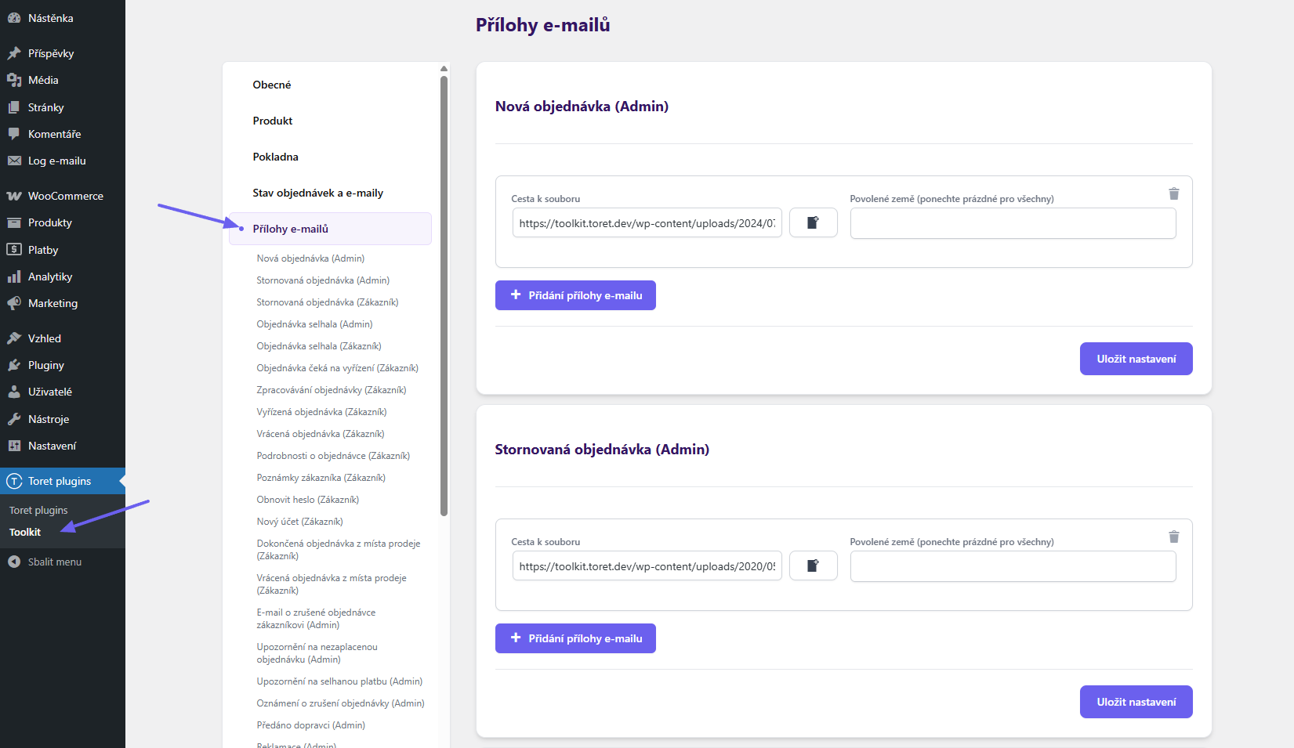The image size is (1294, 748).
Task: Open the Pokladna settings tab
Action: (275, 156)
